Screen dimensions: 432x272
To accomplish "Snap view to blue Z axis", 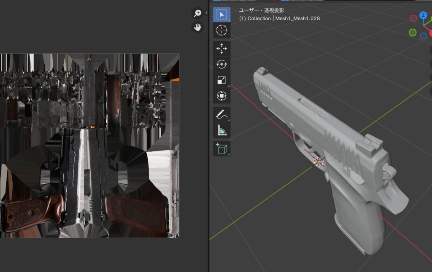I will pyautogui.click(x=423, y=16).
